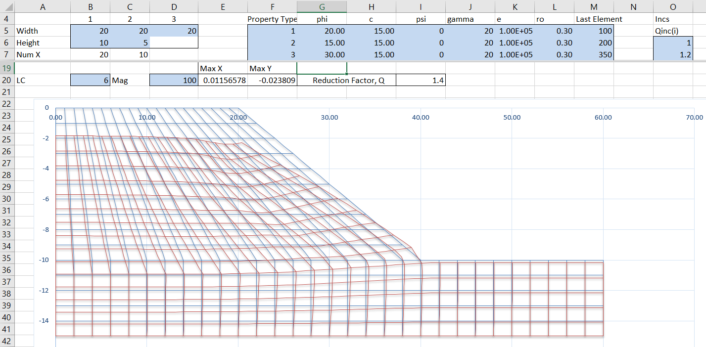Click the chart y-axis label -10
Viewport: 706px width, 347px height.
tap(45, 260)
